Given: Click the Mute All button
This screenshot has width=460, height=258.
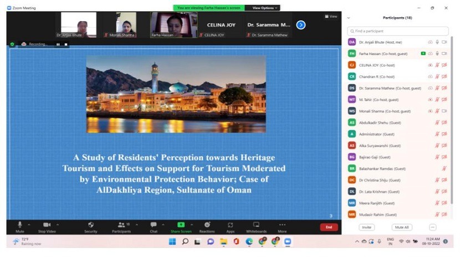Looking at the screenshot, I should point(402,227).
